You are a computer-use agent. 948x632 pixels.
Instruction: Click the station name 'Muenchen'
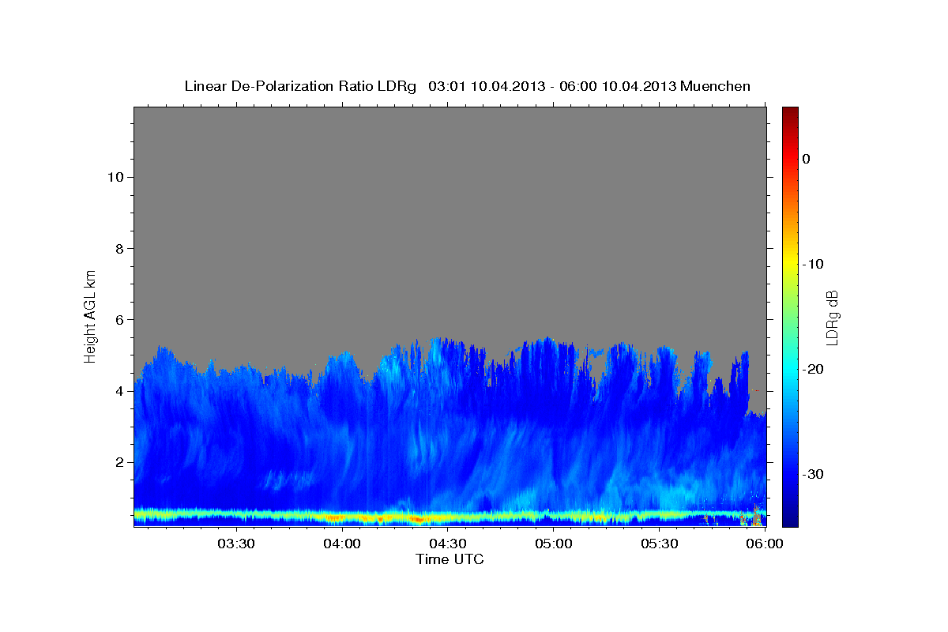[715, 86]
